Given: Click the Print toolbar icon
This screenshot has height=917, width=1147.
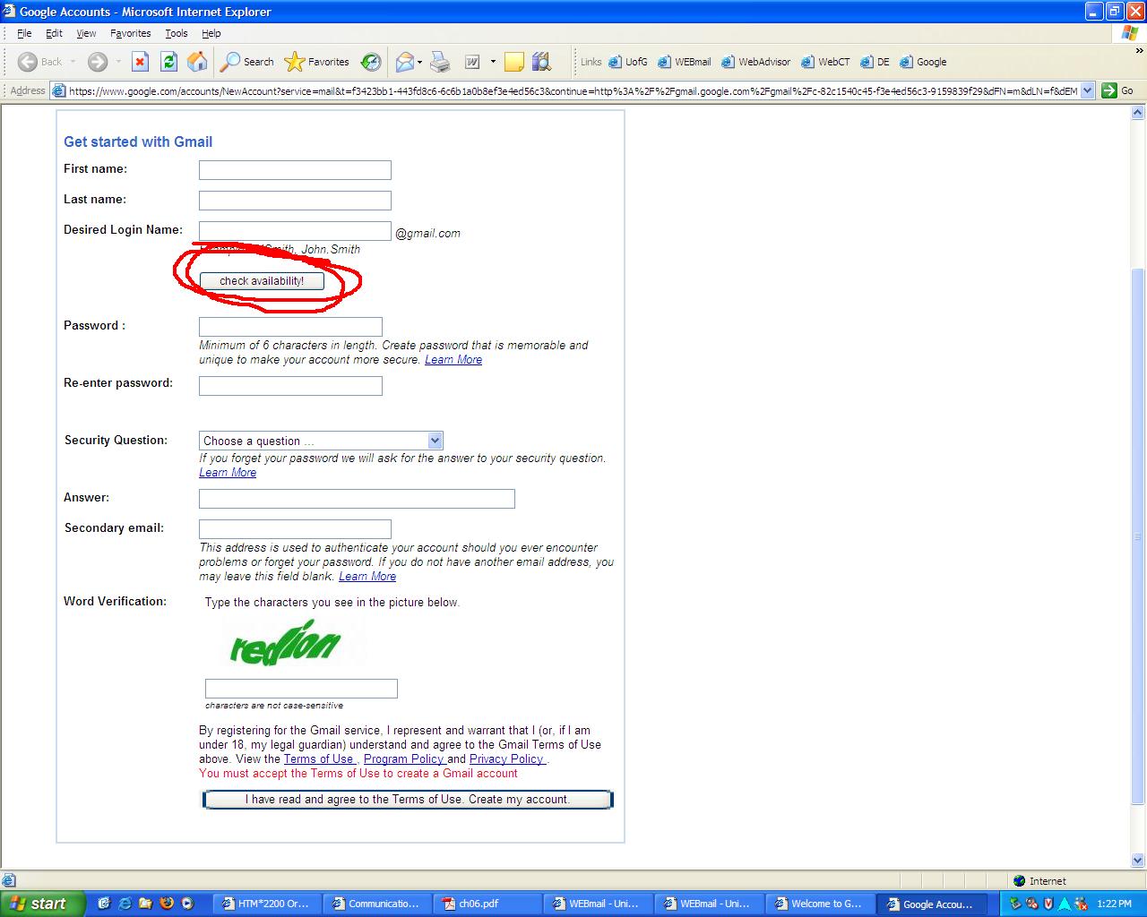Looking at the screenshot, I should (440, 62).
